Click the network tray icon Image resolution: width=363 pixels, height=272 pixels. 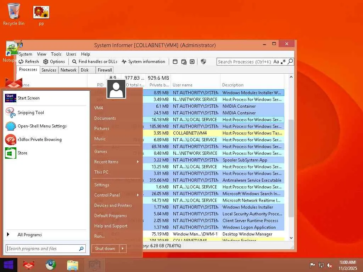pos(321,265)
